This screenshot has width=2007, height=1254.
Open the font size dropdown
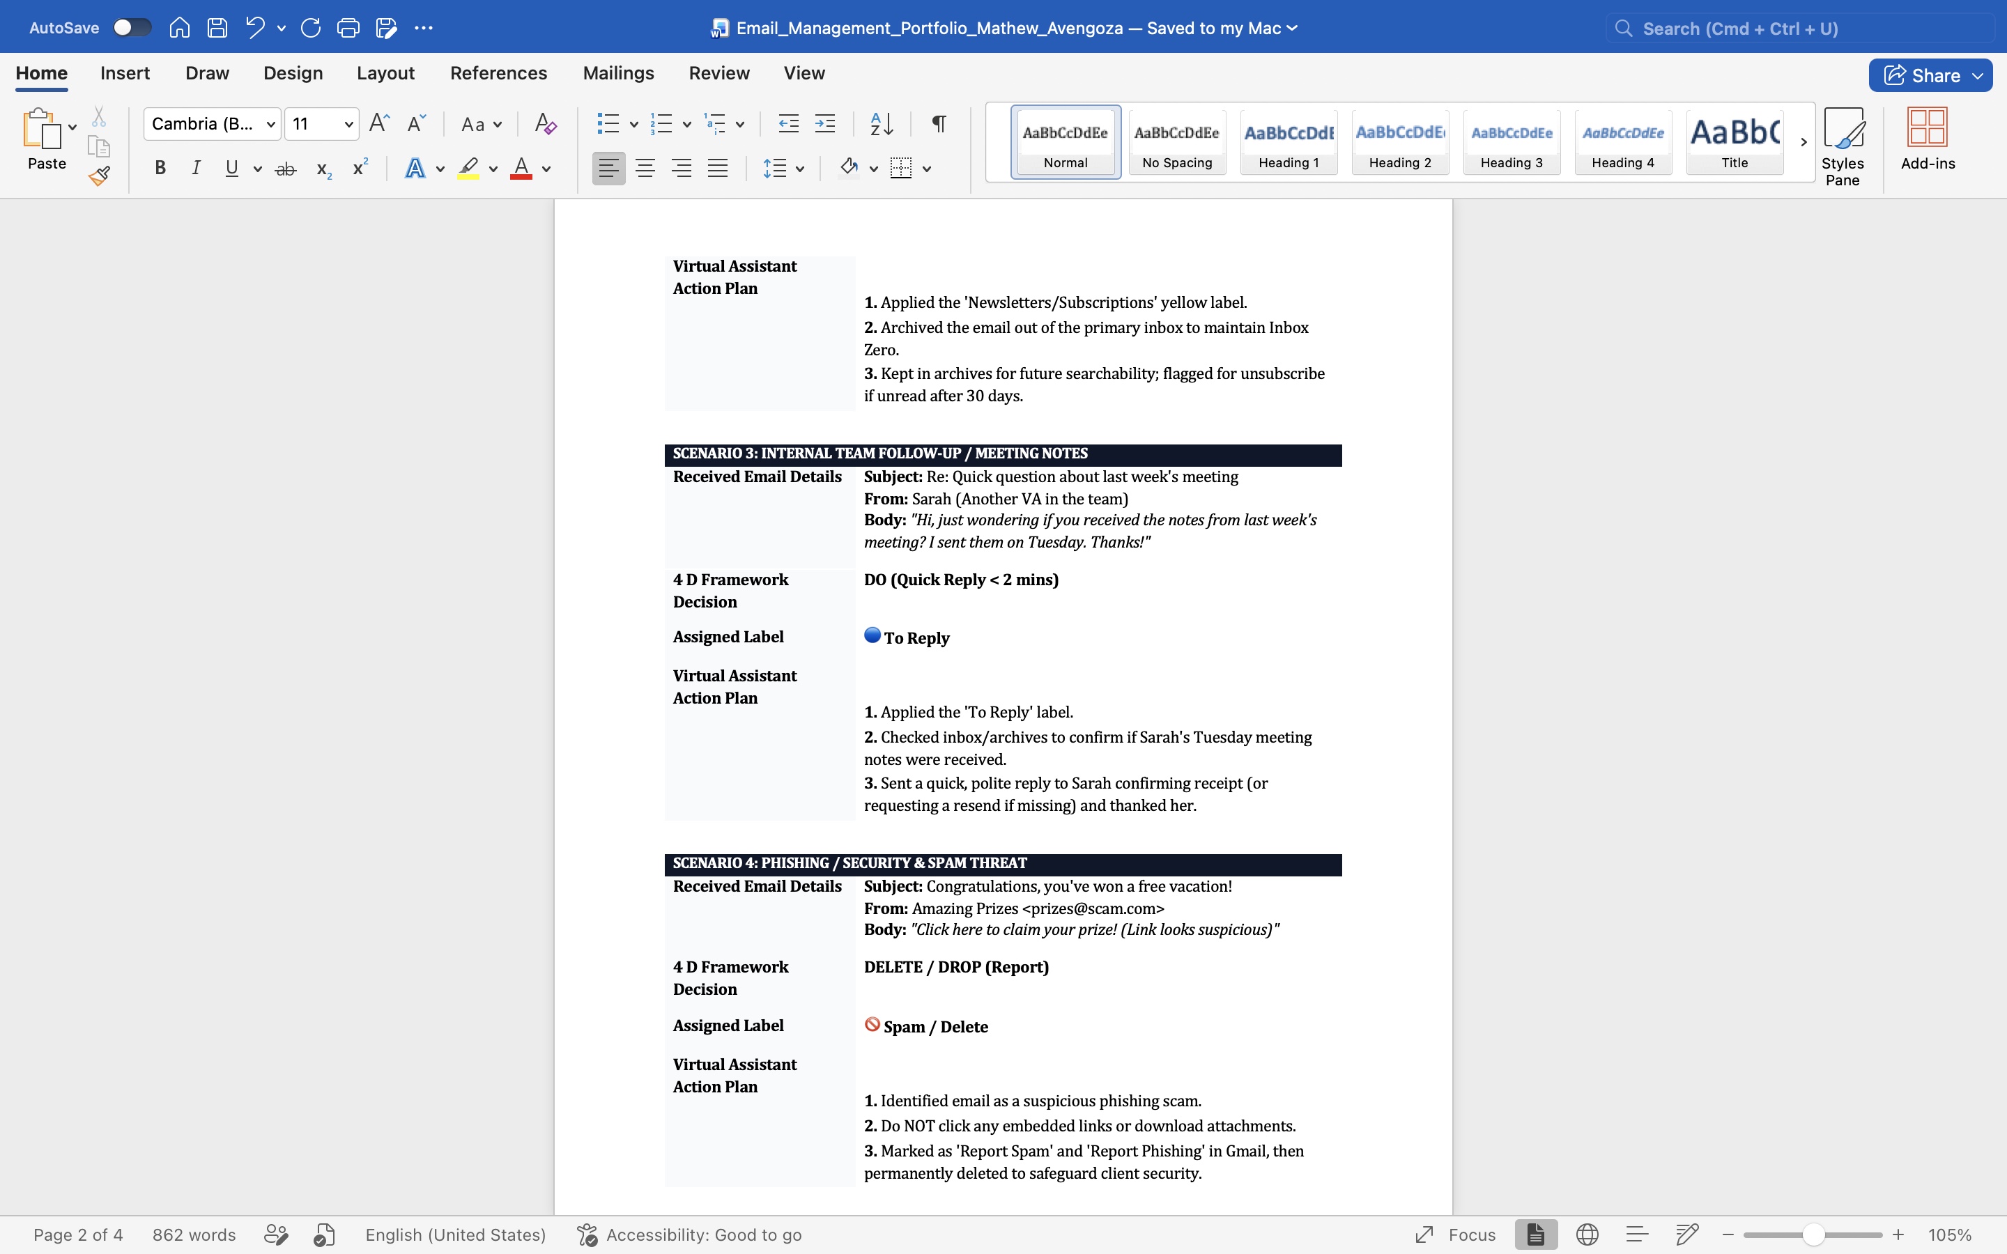tap(348, 125)
